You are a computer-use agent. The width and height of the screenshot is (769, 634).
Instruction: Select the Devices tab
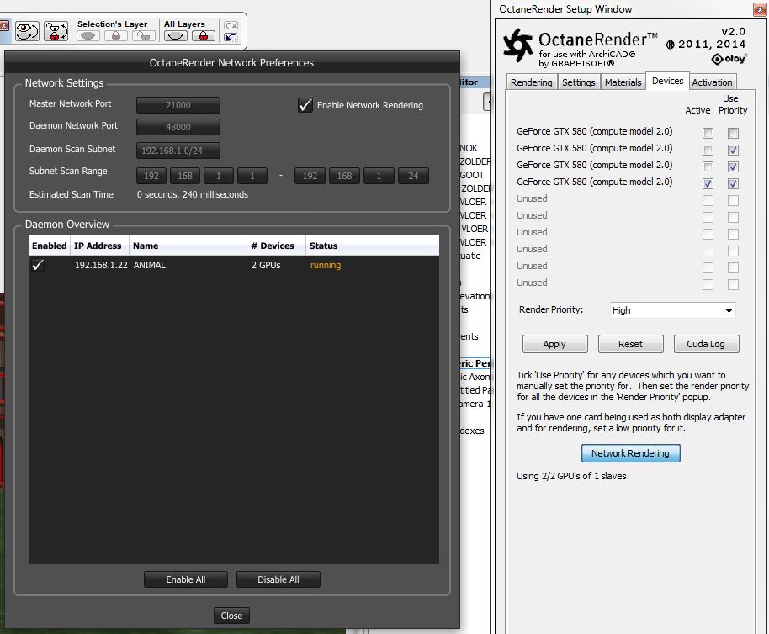coord(667,81)
